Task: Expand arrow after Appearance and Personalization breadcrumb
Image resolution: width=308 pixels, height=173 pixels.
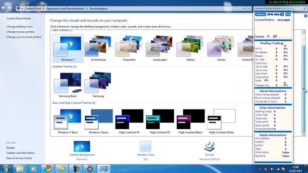Action: point(87,9)
